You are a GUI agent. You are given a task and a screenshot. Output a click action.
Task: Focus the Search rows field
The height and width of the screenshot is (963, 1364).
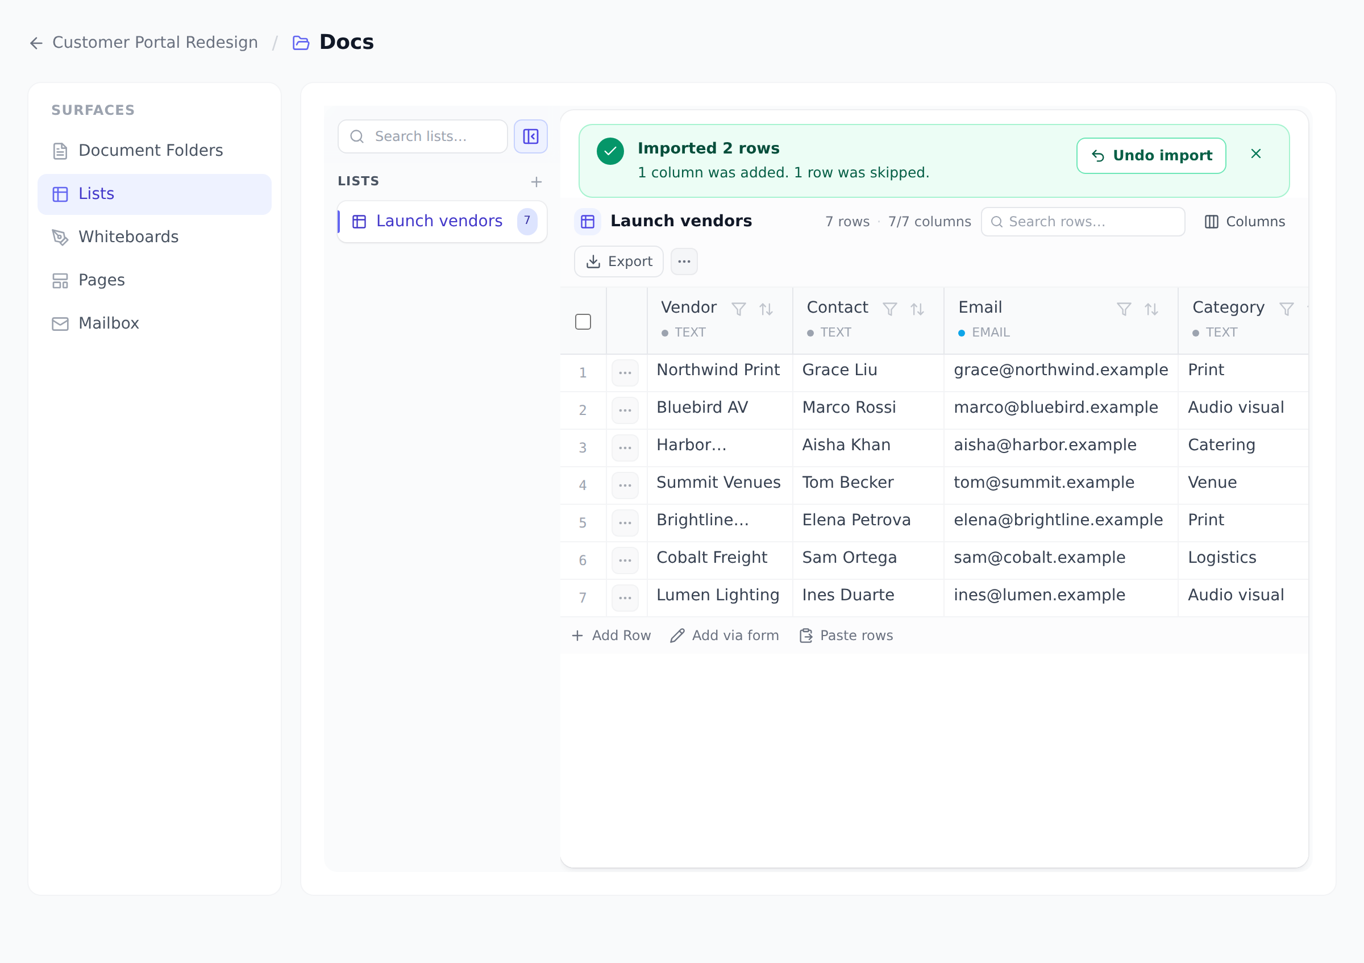click(1083, 222)
